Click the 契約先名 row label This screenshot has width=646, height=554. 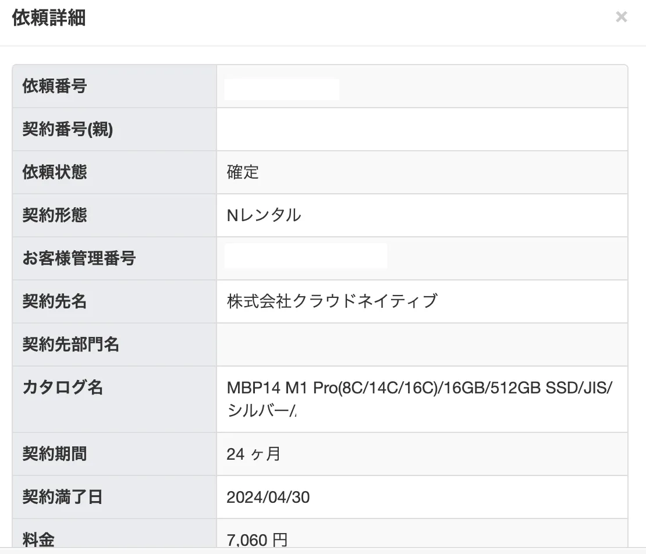coord(55,301)
